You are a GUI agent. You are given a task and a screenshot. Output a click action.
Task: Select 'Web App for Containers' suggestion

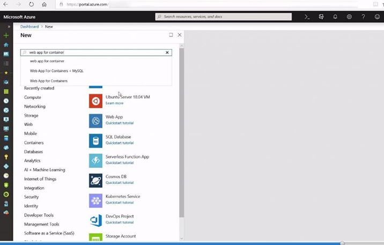tap(49, 81)
